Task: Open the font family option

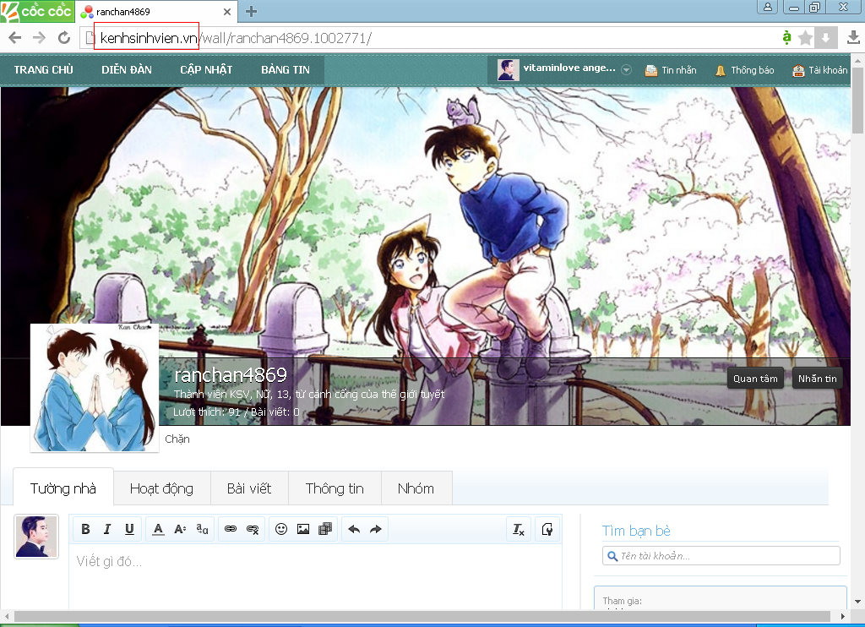Action: (202, 529)
